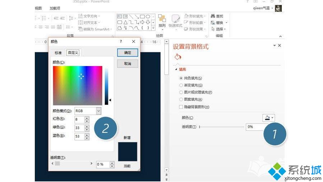The height and width of the screenshot is (182, 323).
Task: Click Shape Effects (形状效果) in ribbon
Action: click(x=187, y=29)
